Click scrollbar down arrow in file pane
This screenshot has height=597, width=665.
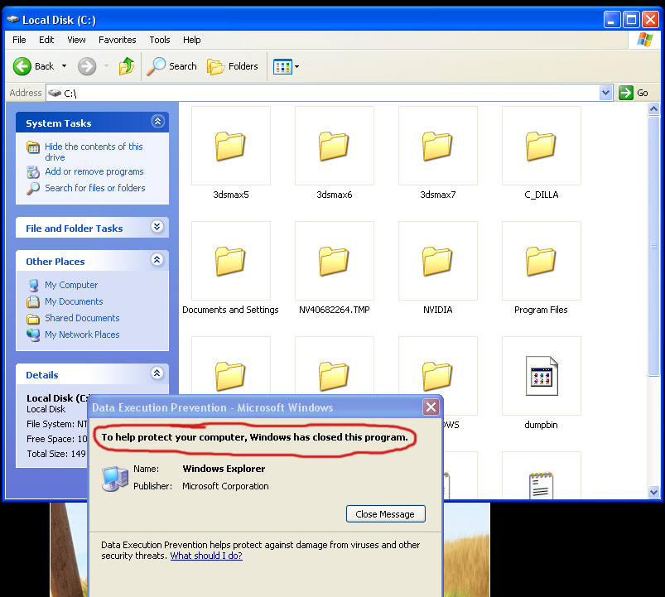(x=653, y=493)
